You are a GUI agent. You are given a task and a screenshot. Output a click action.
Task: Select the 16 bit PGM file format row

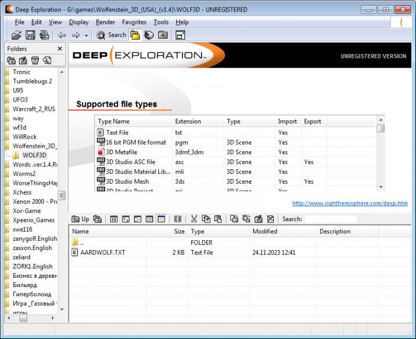click(x=235, y=142)
